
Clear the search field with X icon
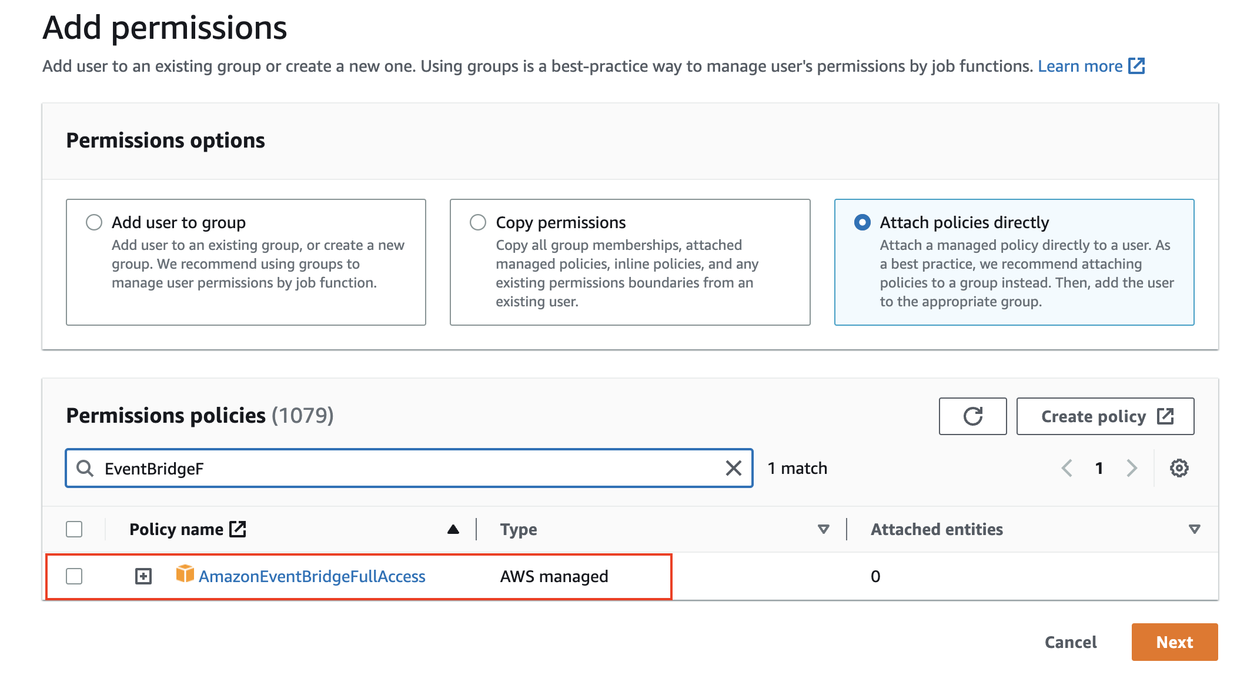(x=733, y=468)
